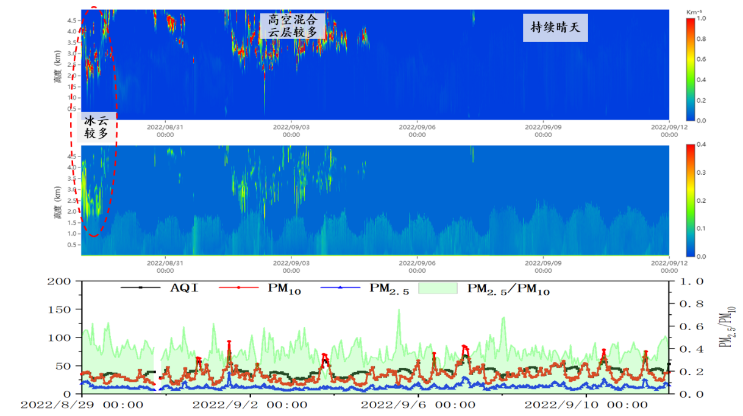Click the 2022/09/12 date label under middle panel

point(669,267)
